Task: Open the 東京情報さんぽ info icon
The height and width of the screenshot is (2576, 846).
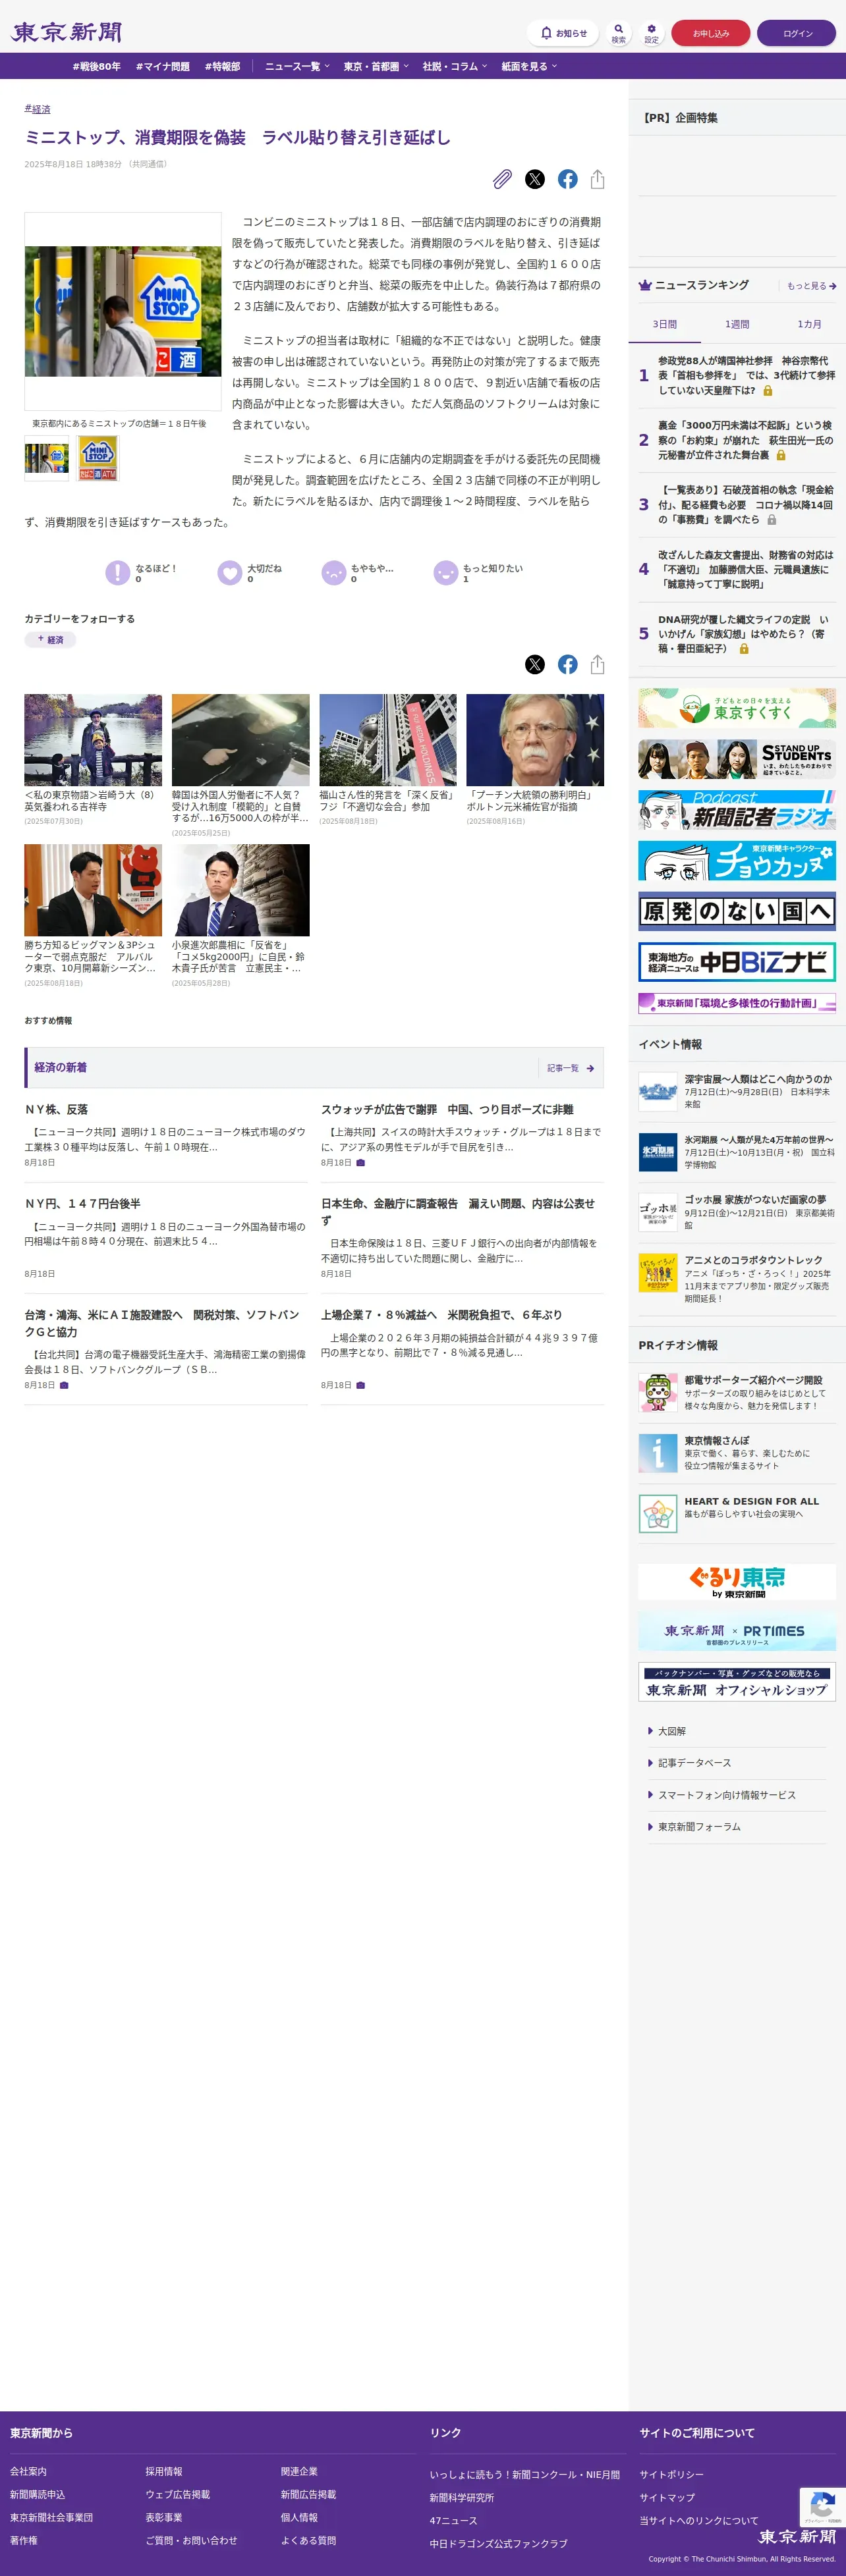Action: tap(658, 1453)
